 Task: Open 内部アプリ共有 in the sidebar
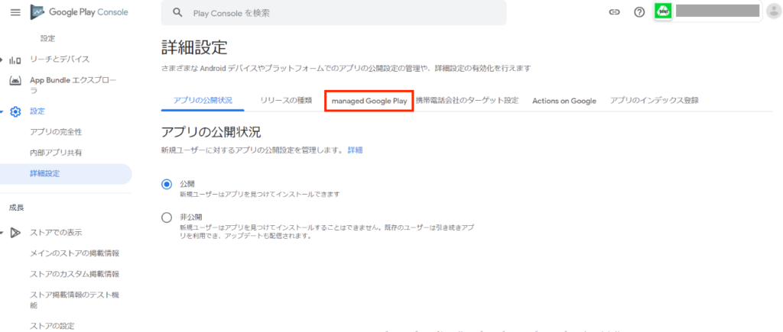tap(56, 153)
